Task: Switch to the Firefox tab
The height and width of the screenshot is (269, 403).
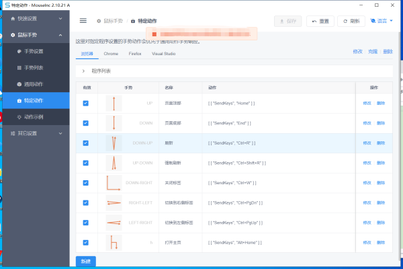Action: coord(135,54)
